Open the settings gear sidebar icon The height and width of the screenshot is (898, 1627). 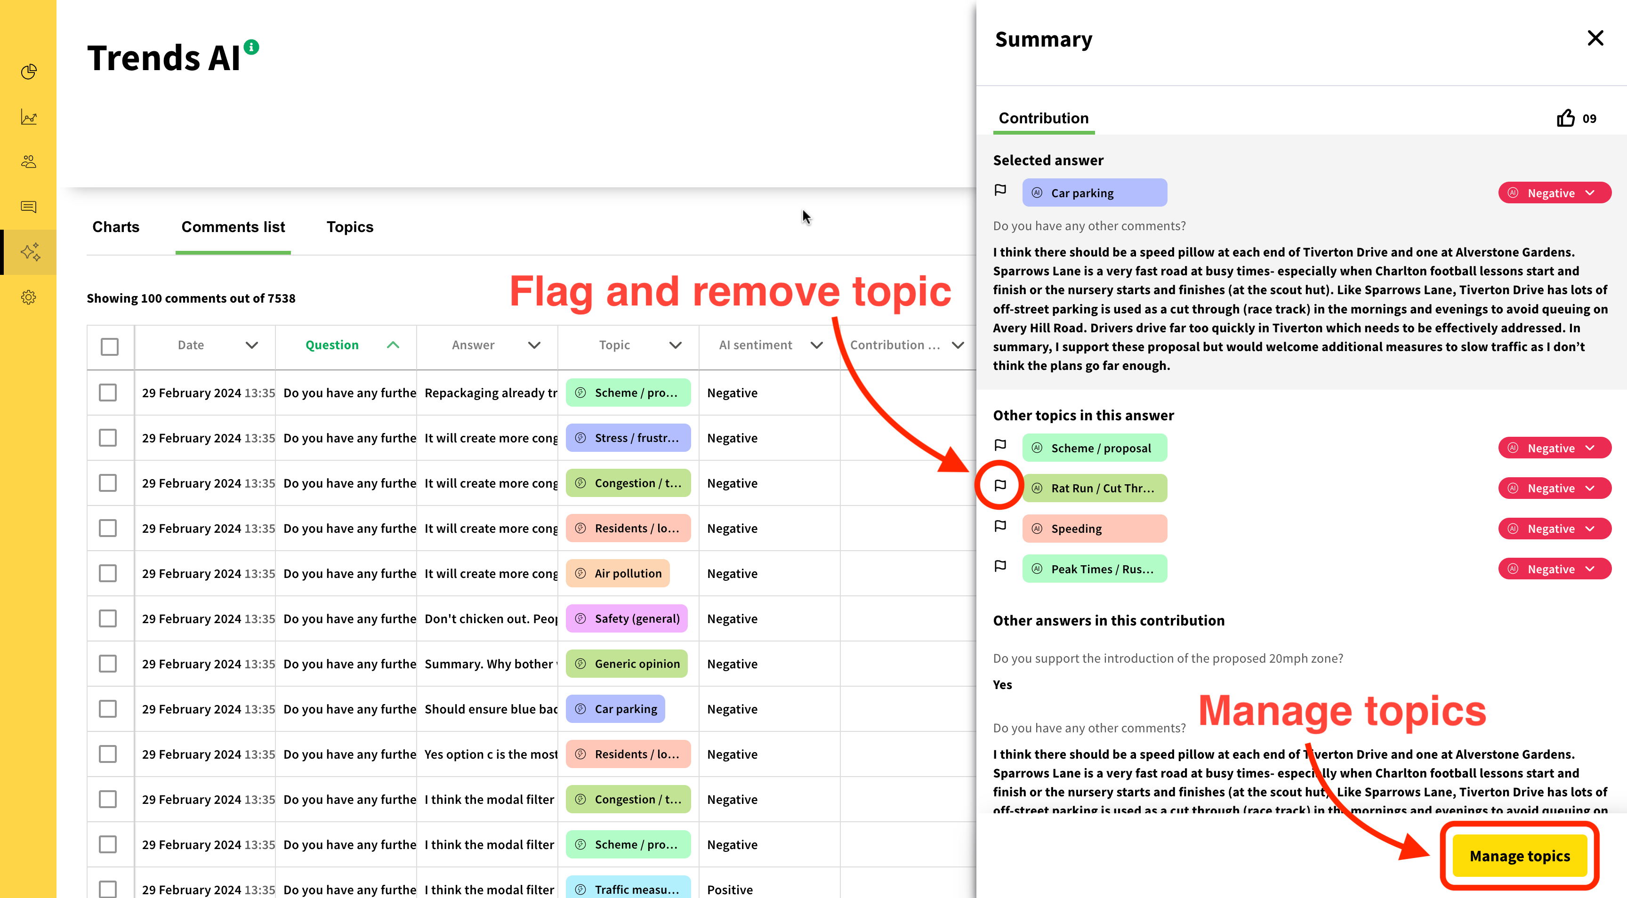pyautogui.click(x=28, y=297)
